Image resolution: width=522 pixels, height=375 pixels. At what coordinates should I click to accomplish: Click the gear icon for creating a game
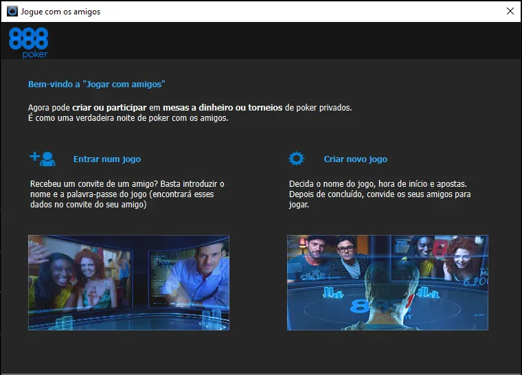coord(296,159)
